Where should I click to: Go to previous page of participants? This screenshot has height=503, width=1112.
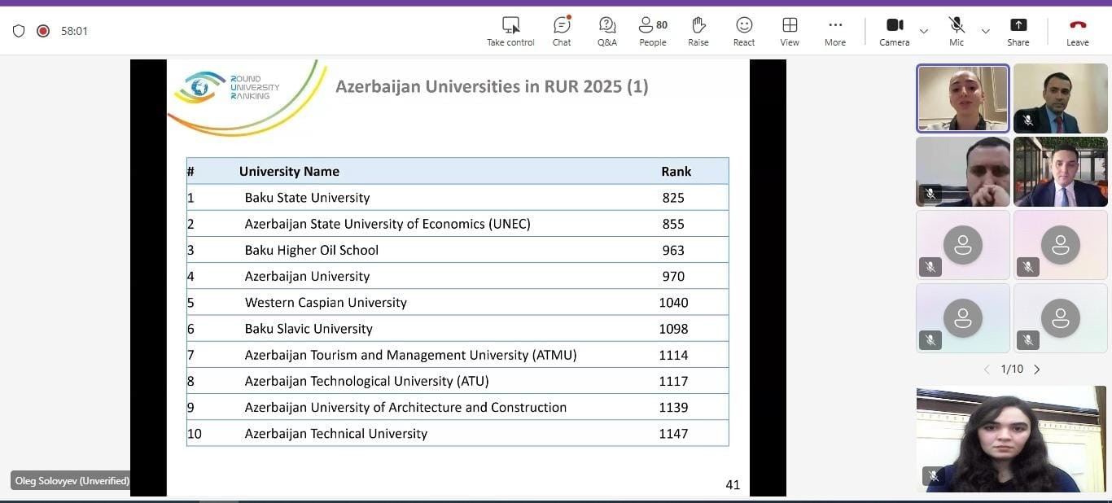(987, 370)
